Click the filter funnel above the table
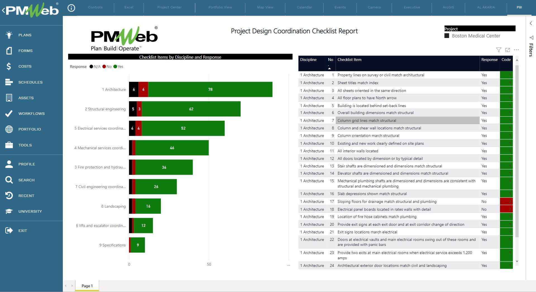The image size is (536, 292). click(499, 50)
